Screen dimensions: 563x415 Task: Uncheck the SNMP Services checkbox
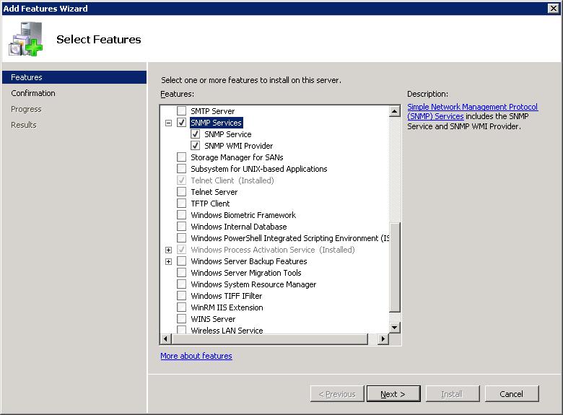tap(182, 123)
